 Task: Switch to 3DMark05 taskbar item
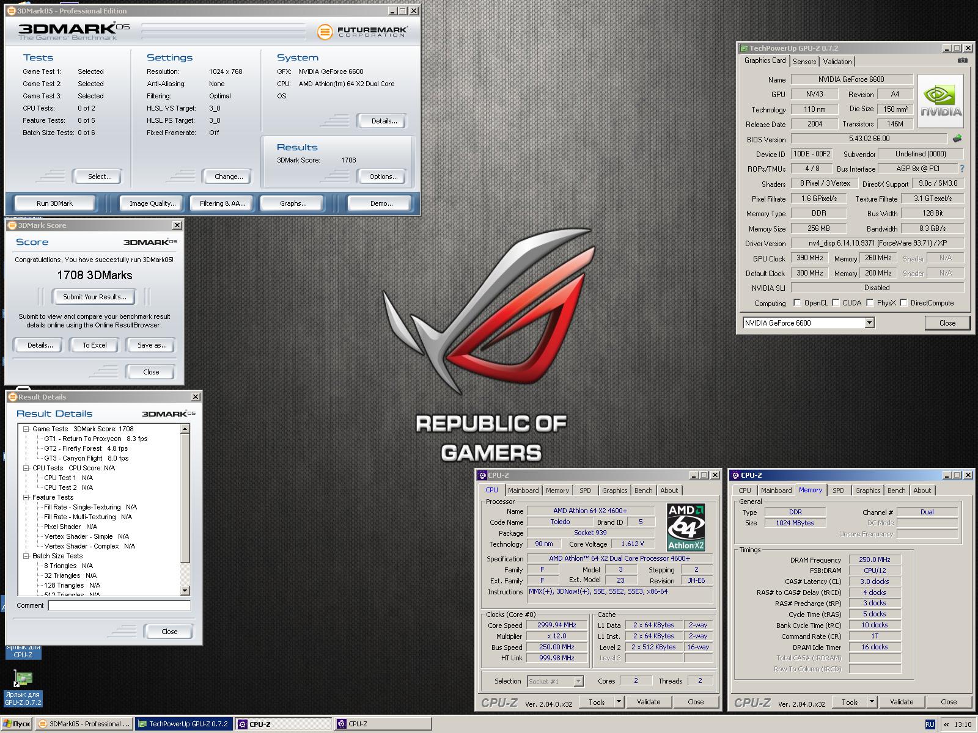pyautogui.click(x=84, y=724)
